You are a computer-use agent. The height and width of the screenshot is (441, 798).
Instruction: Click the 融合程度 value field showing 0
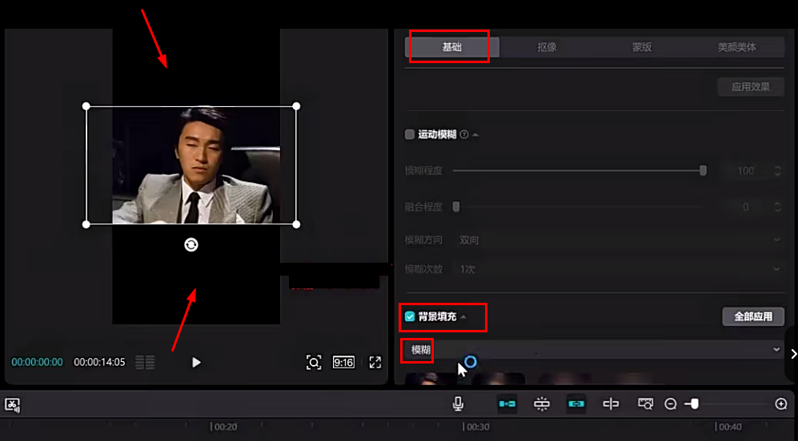click(746, 207)
